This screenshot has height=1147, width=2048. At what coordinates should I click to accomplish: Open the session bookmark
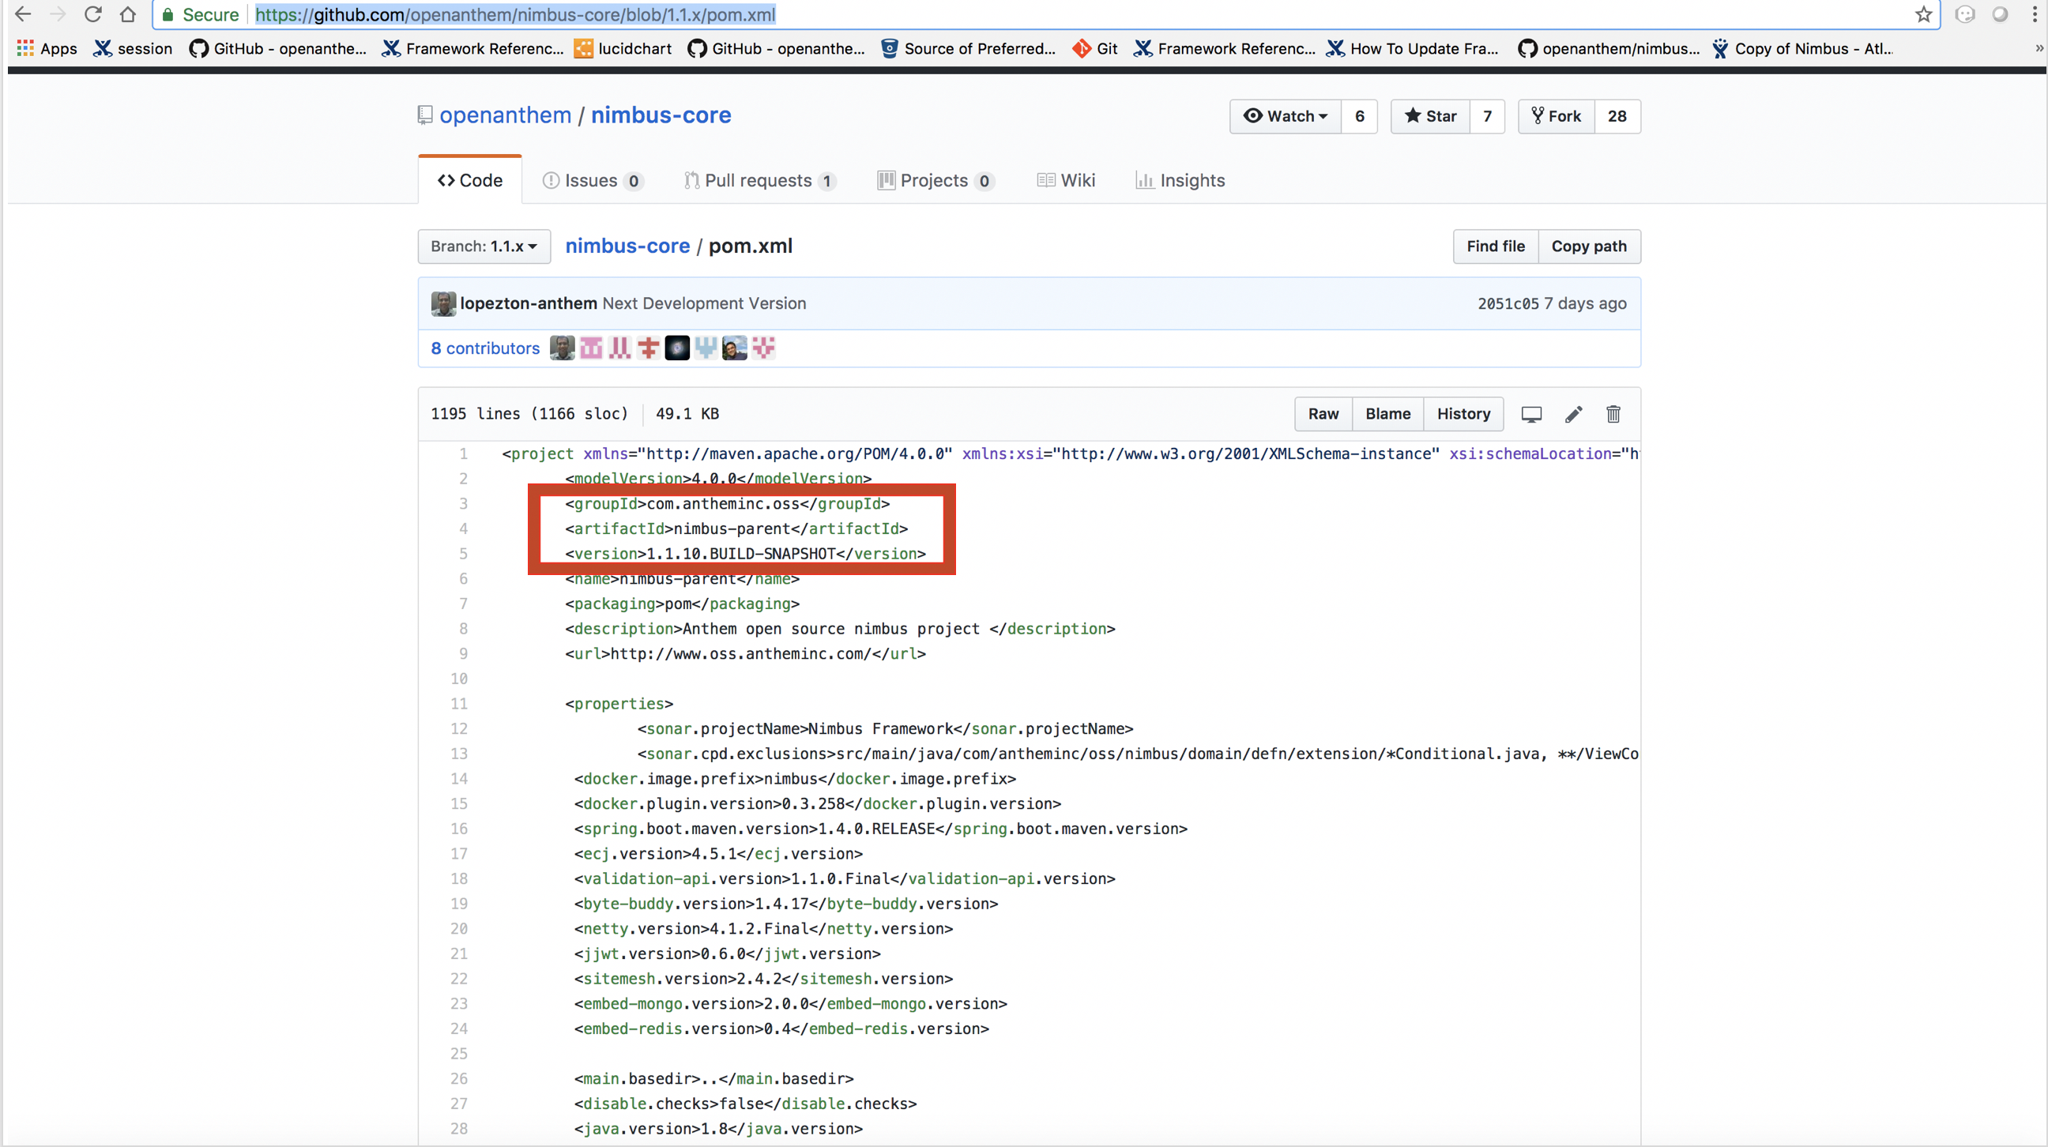point(133,48)
